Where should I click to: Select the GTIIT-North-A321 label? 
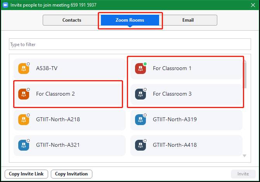coord(58,145)
